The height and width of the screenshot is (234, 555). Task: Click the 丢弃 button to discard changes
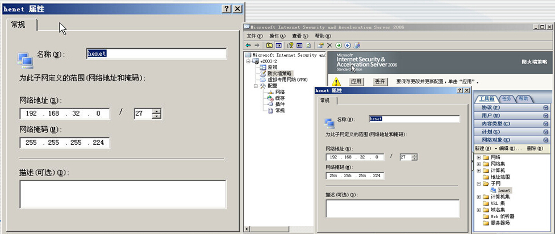pos(379,82)
